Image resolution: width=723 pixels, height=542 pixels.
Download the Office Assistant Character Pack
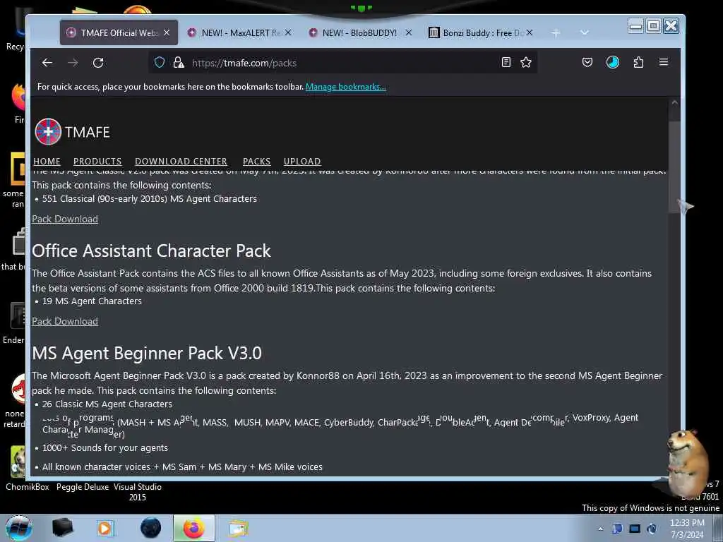[64, 321]
